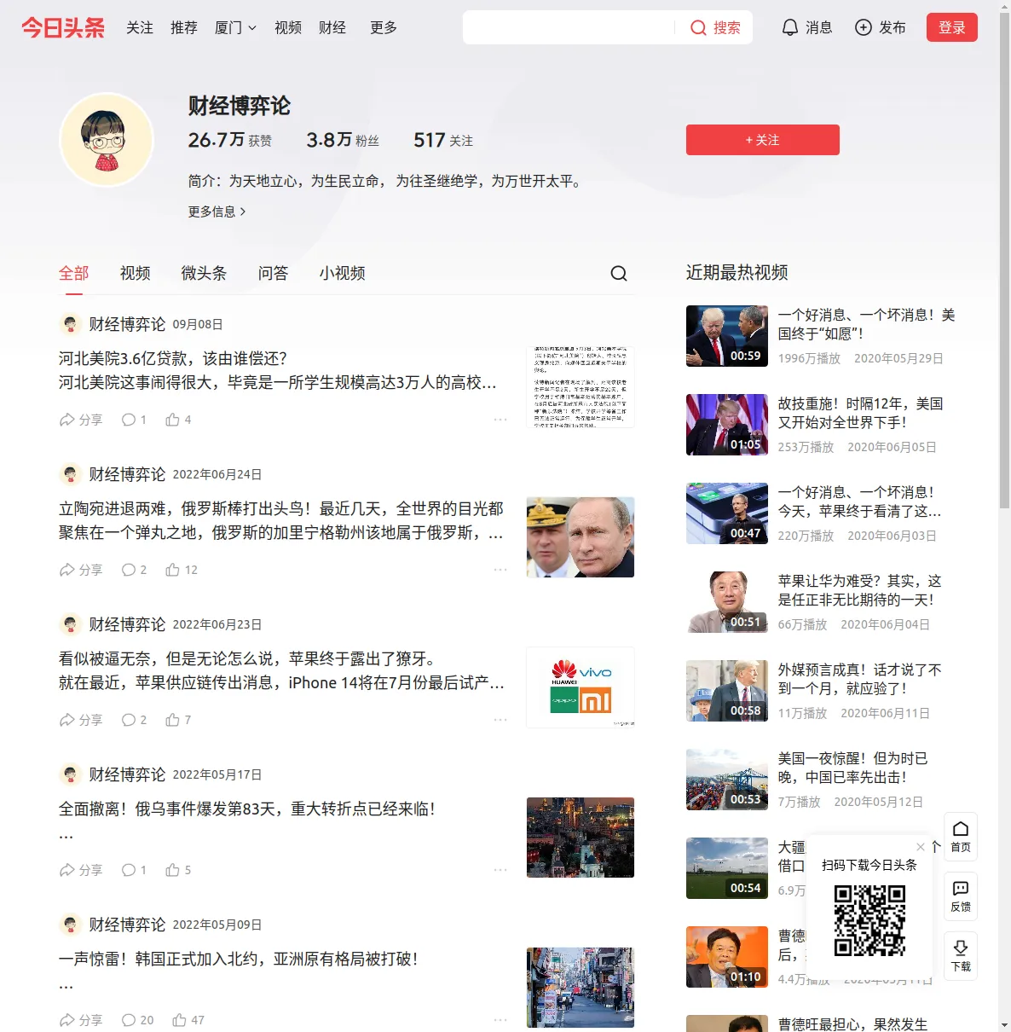Open the 3.8万 粉丝 followers count
The width and height of the screenshot is (1011, 1032).
point(343,140)
